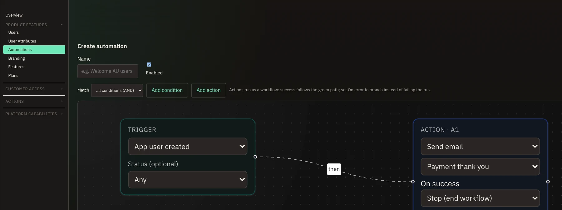Expand the CUSTOMER ACCESS section
The image size is (562, 210).
(x=34, y=89)
